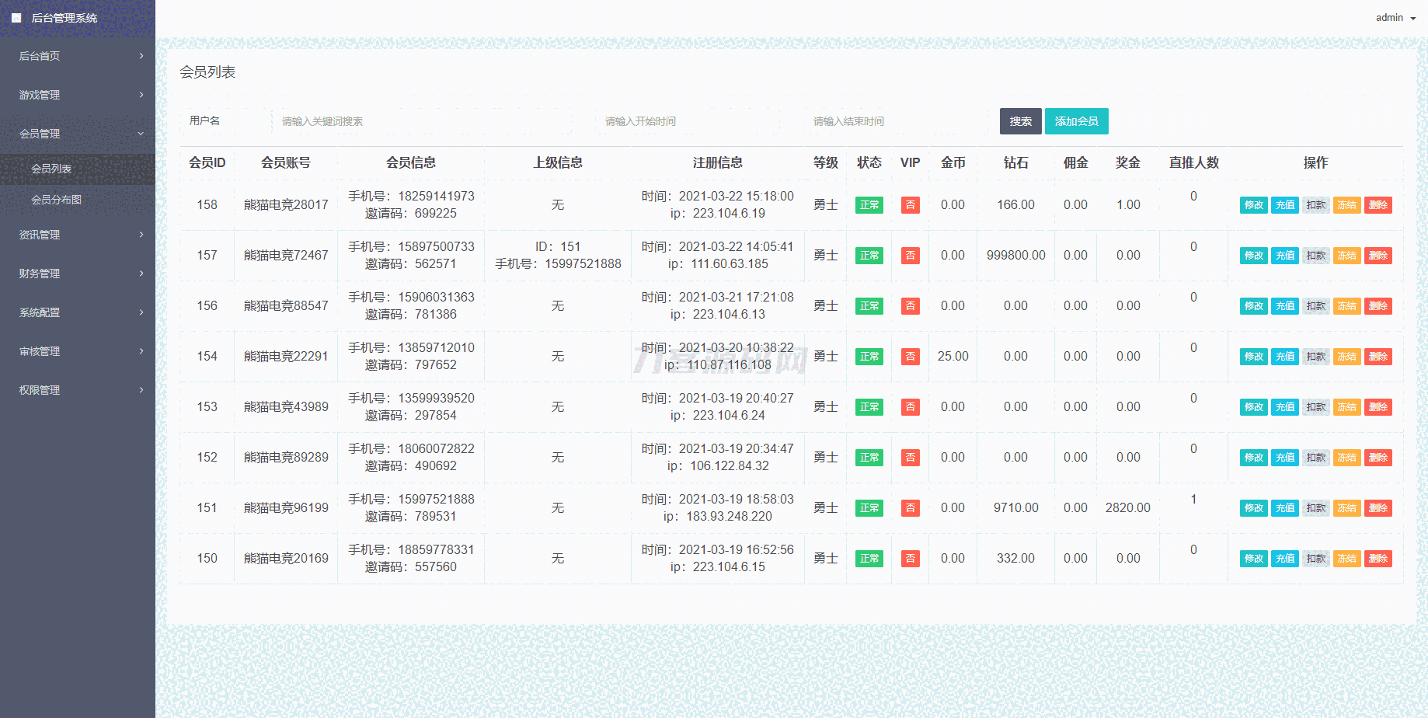Open 会员分布图 in the sidebar
Screen dimensions: 1428x718
tap(56, 200)
